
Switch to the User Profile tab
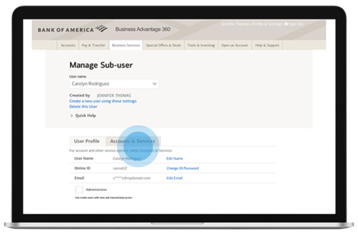(86, 141)
